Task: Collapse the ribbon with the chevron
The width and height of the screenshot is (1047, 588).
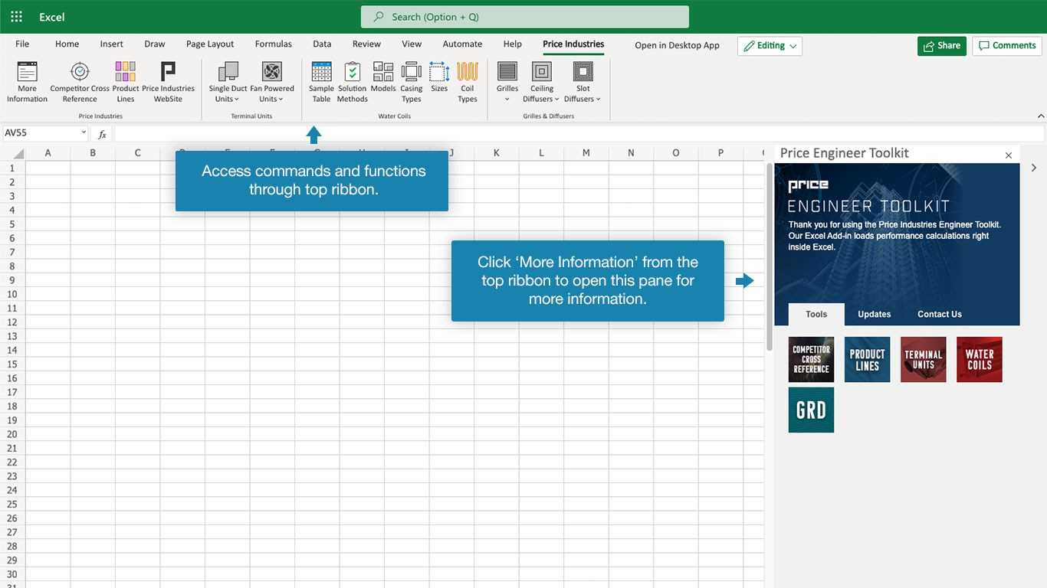Action: (1040, 116)
